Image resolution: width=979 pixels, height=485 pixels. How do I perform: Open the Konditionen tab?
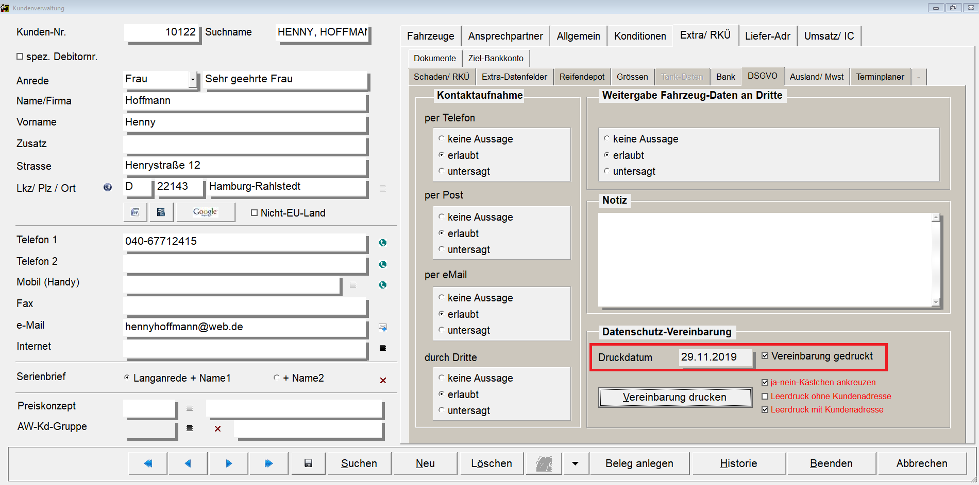[x=640, y=36]
